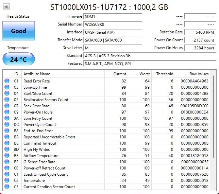This screenshot has width=219, height=194.
Task: Click the status orb for Airflow Temperature
Action: pos(7,156)
